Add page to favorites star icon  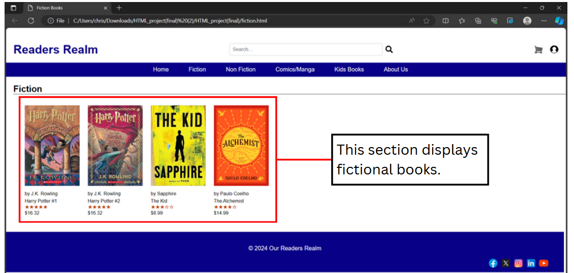coord(426,21)
